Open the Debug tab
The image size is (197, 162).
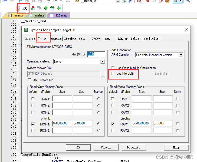(x=135, y=39)
